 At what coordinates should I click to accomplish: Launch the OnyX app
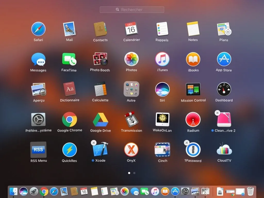click(x=131, y=150)
